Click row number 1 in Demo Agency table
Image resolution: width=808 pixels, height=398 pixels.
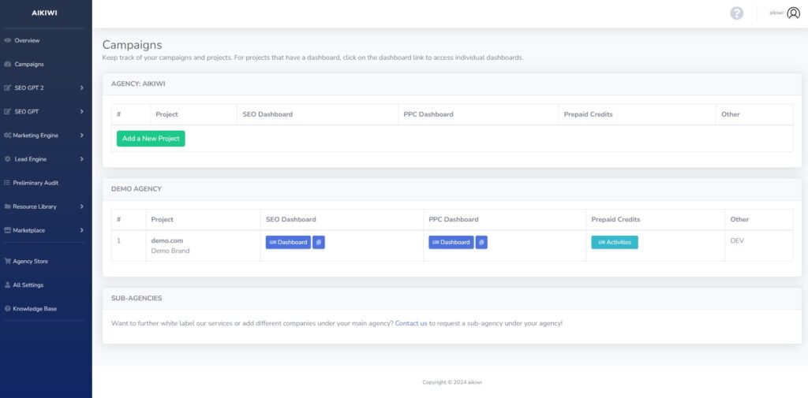118,240
